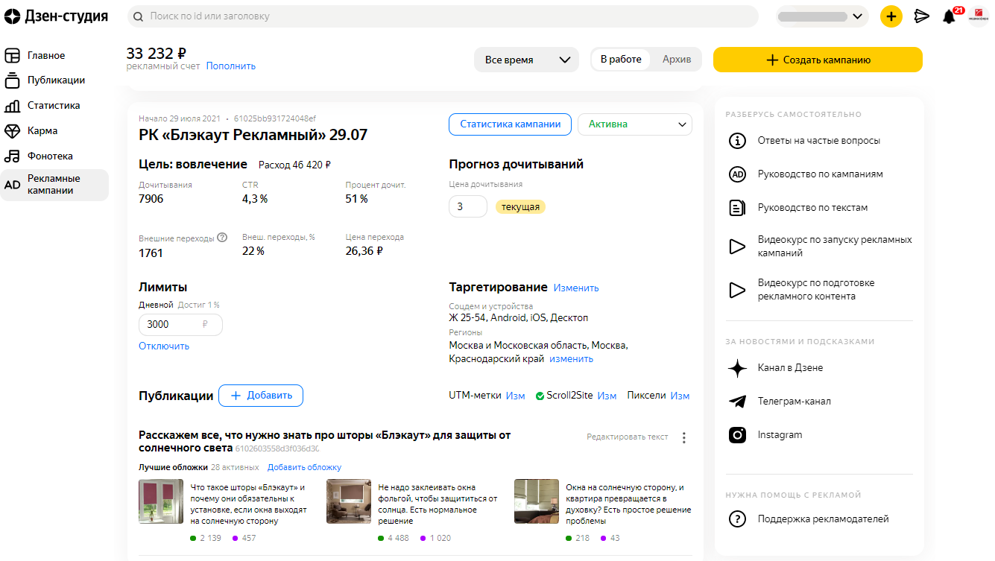The width and height of the screenshot is (995, 561).
Task: Click the play icon for Видеокурс по подготовке
Action: (x=737, y=290)
